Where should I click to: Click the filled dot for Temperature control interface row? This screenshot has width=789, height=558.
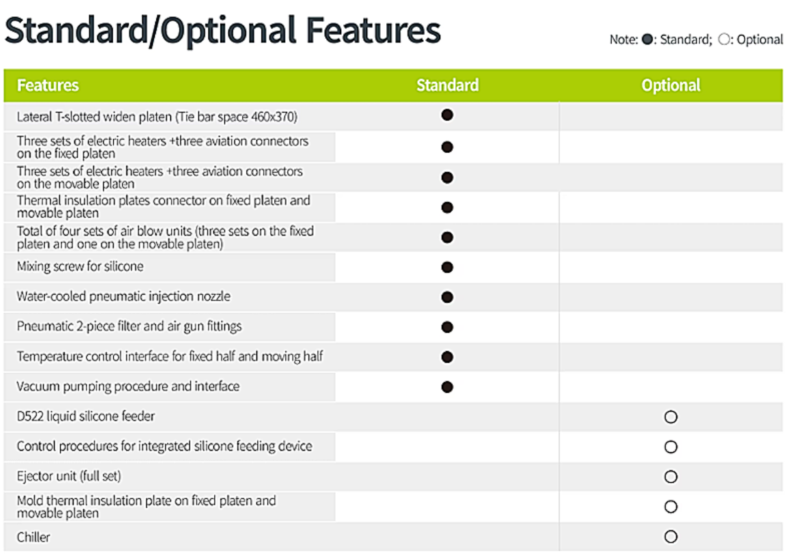click(x=447, y=357)
